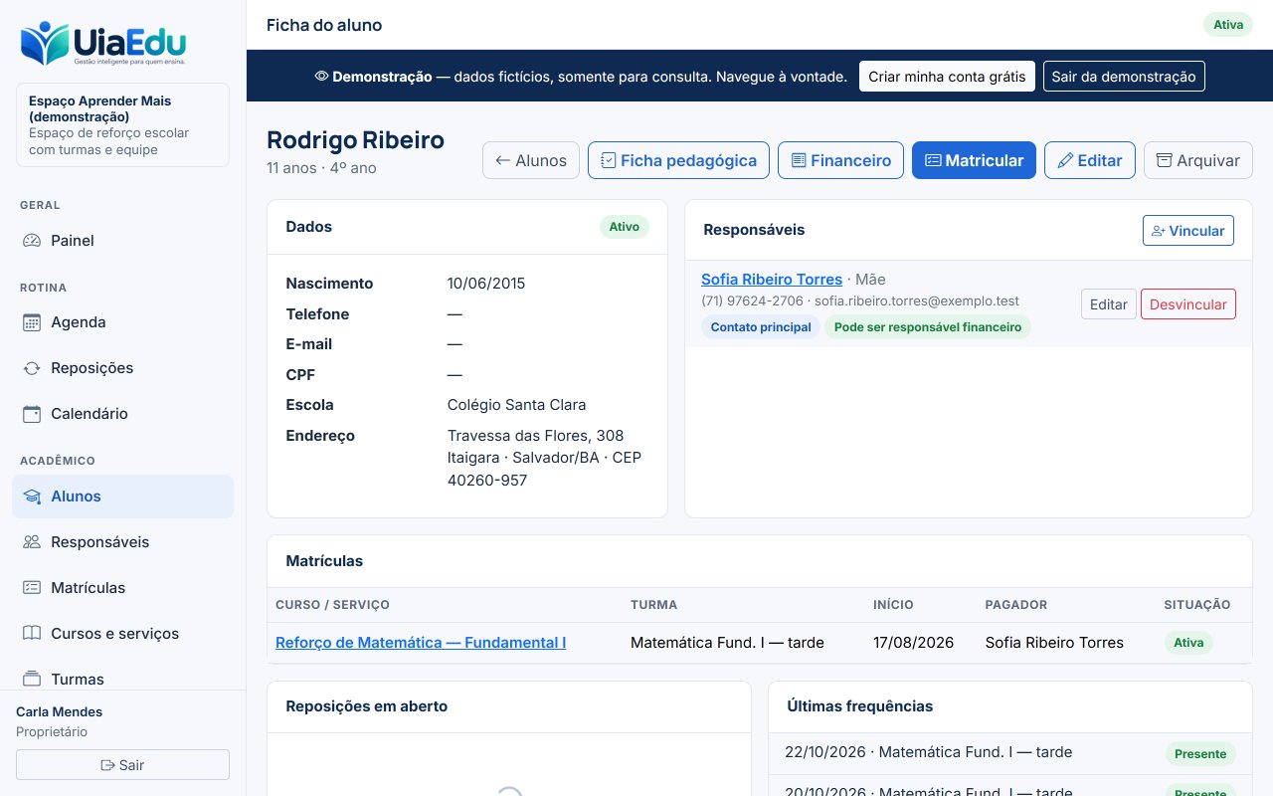The width and height of the screenshot is (1273, 796).
Task: Click the Colégio Santa Clara school value
Action: point(517,405)
